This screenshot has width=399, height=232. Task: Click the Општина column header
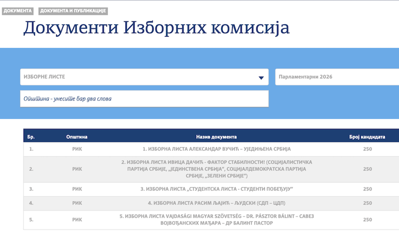(77, 137)
